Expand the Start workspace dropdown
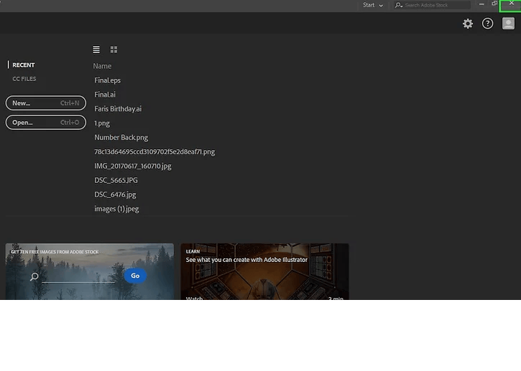Screen dimensions: 521x371 click(x=372, y=5)
